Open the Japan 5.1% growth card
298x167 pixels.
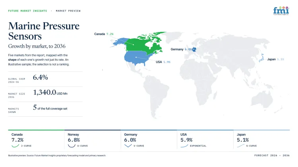tap(261, 140)
